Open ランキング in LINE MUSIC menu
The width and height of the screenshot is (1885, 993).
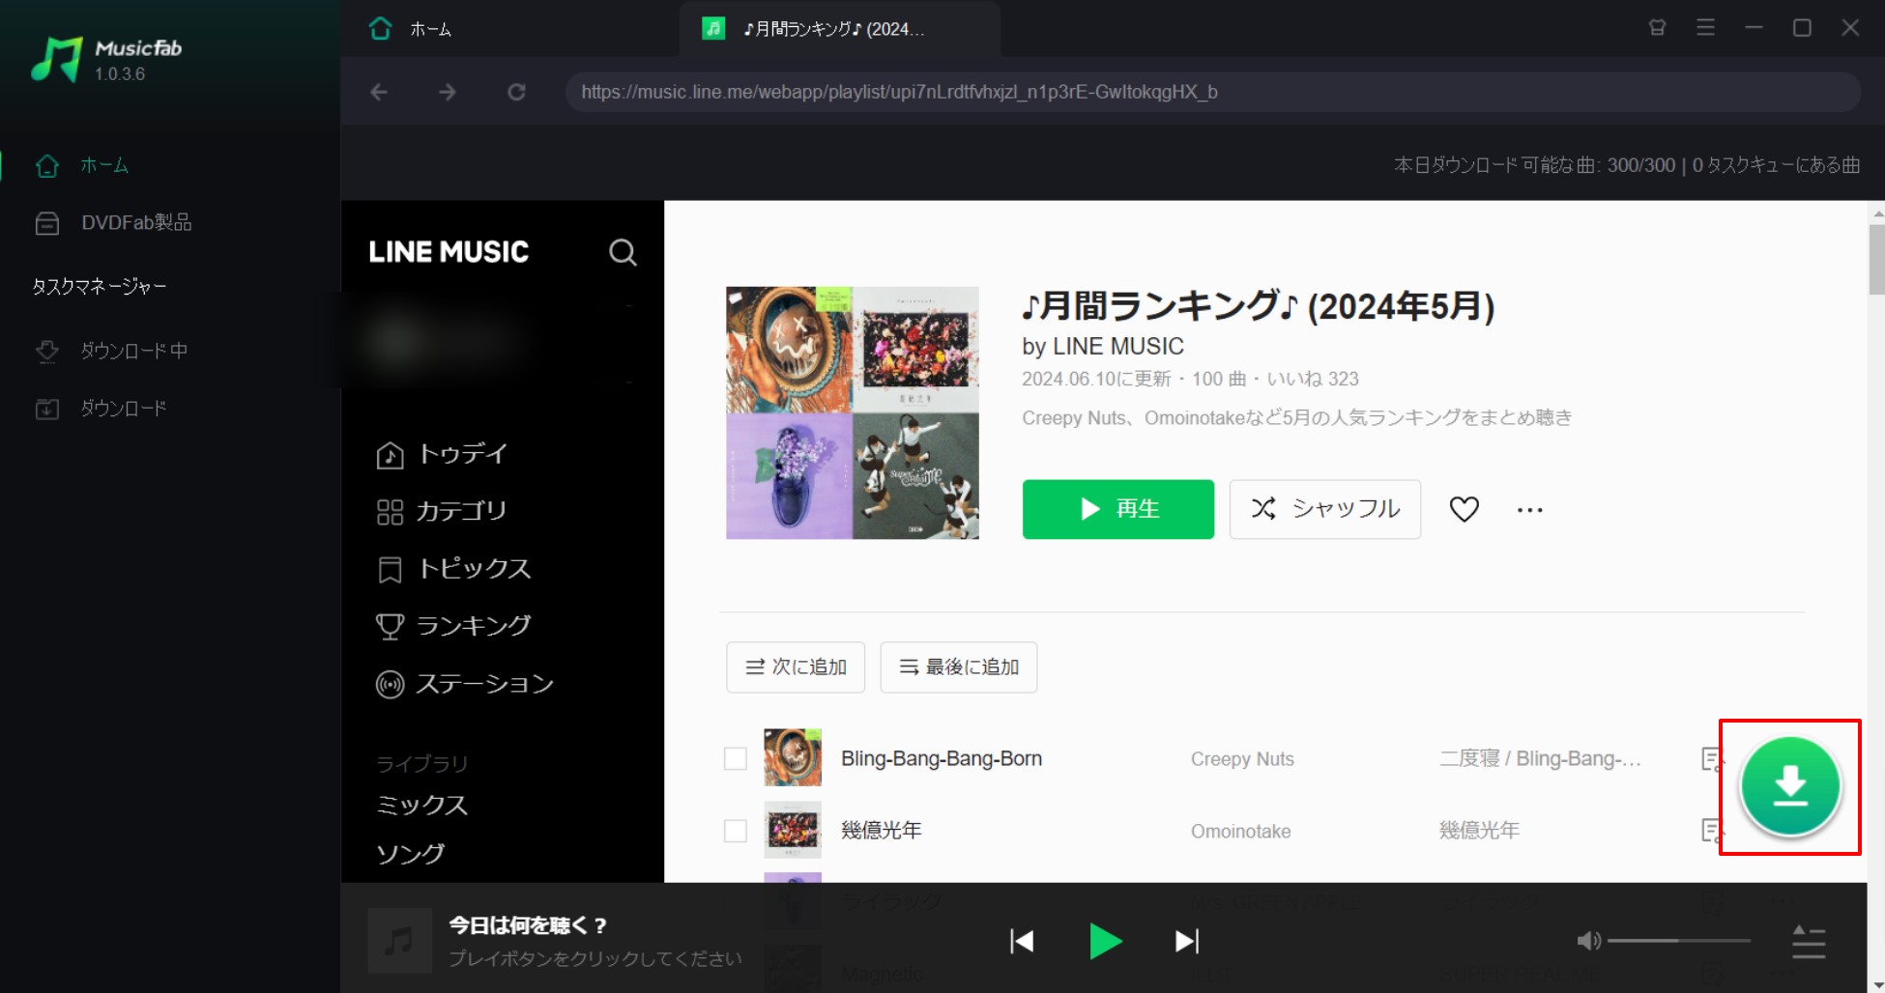pyautogui.click(x=453, y=626)
